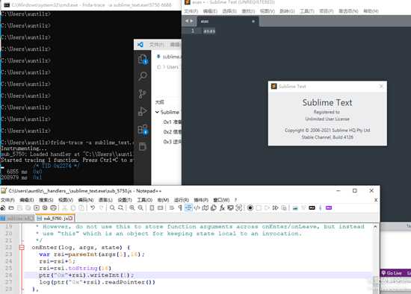Open the Search view in VS Code activity bar
The image size is (411, 294).
point(143,76)
